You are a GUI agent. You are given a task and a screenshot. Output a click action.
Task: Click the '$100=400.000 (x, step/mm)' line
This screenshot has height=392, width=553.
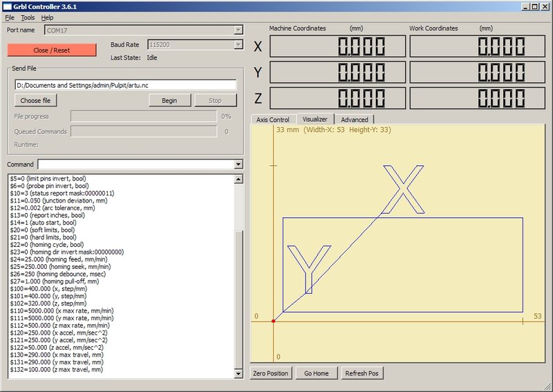coord(48,289)
